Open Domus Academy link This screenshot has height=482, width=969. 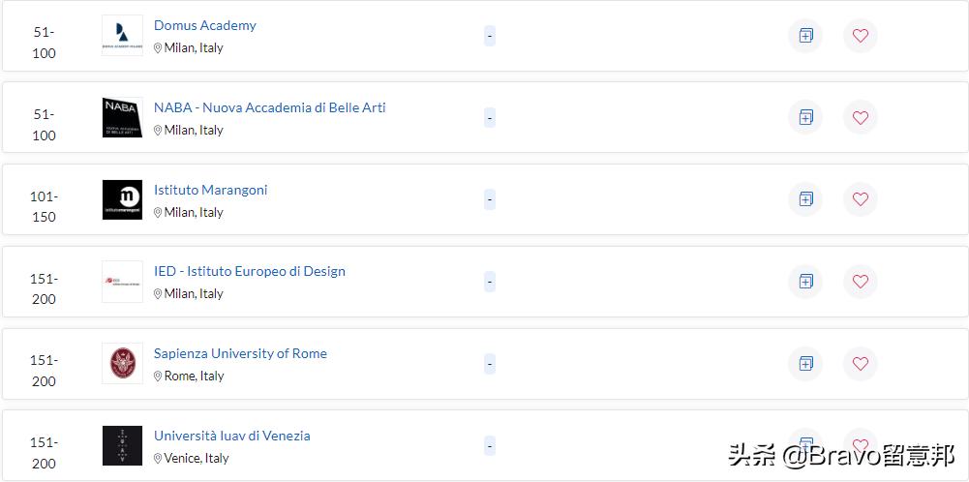pos(205,25)
